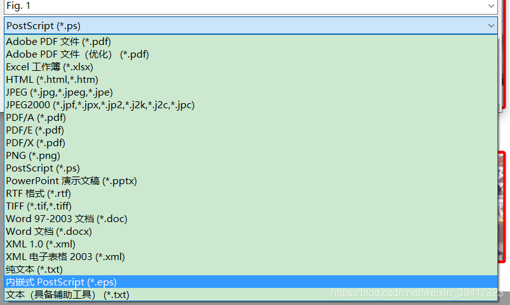Choose Word 文档 (*.docx) format
This screenshot has width=510, height=305.
click(251, 232)
